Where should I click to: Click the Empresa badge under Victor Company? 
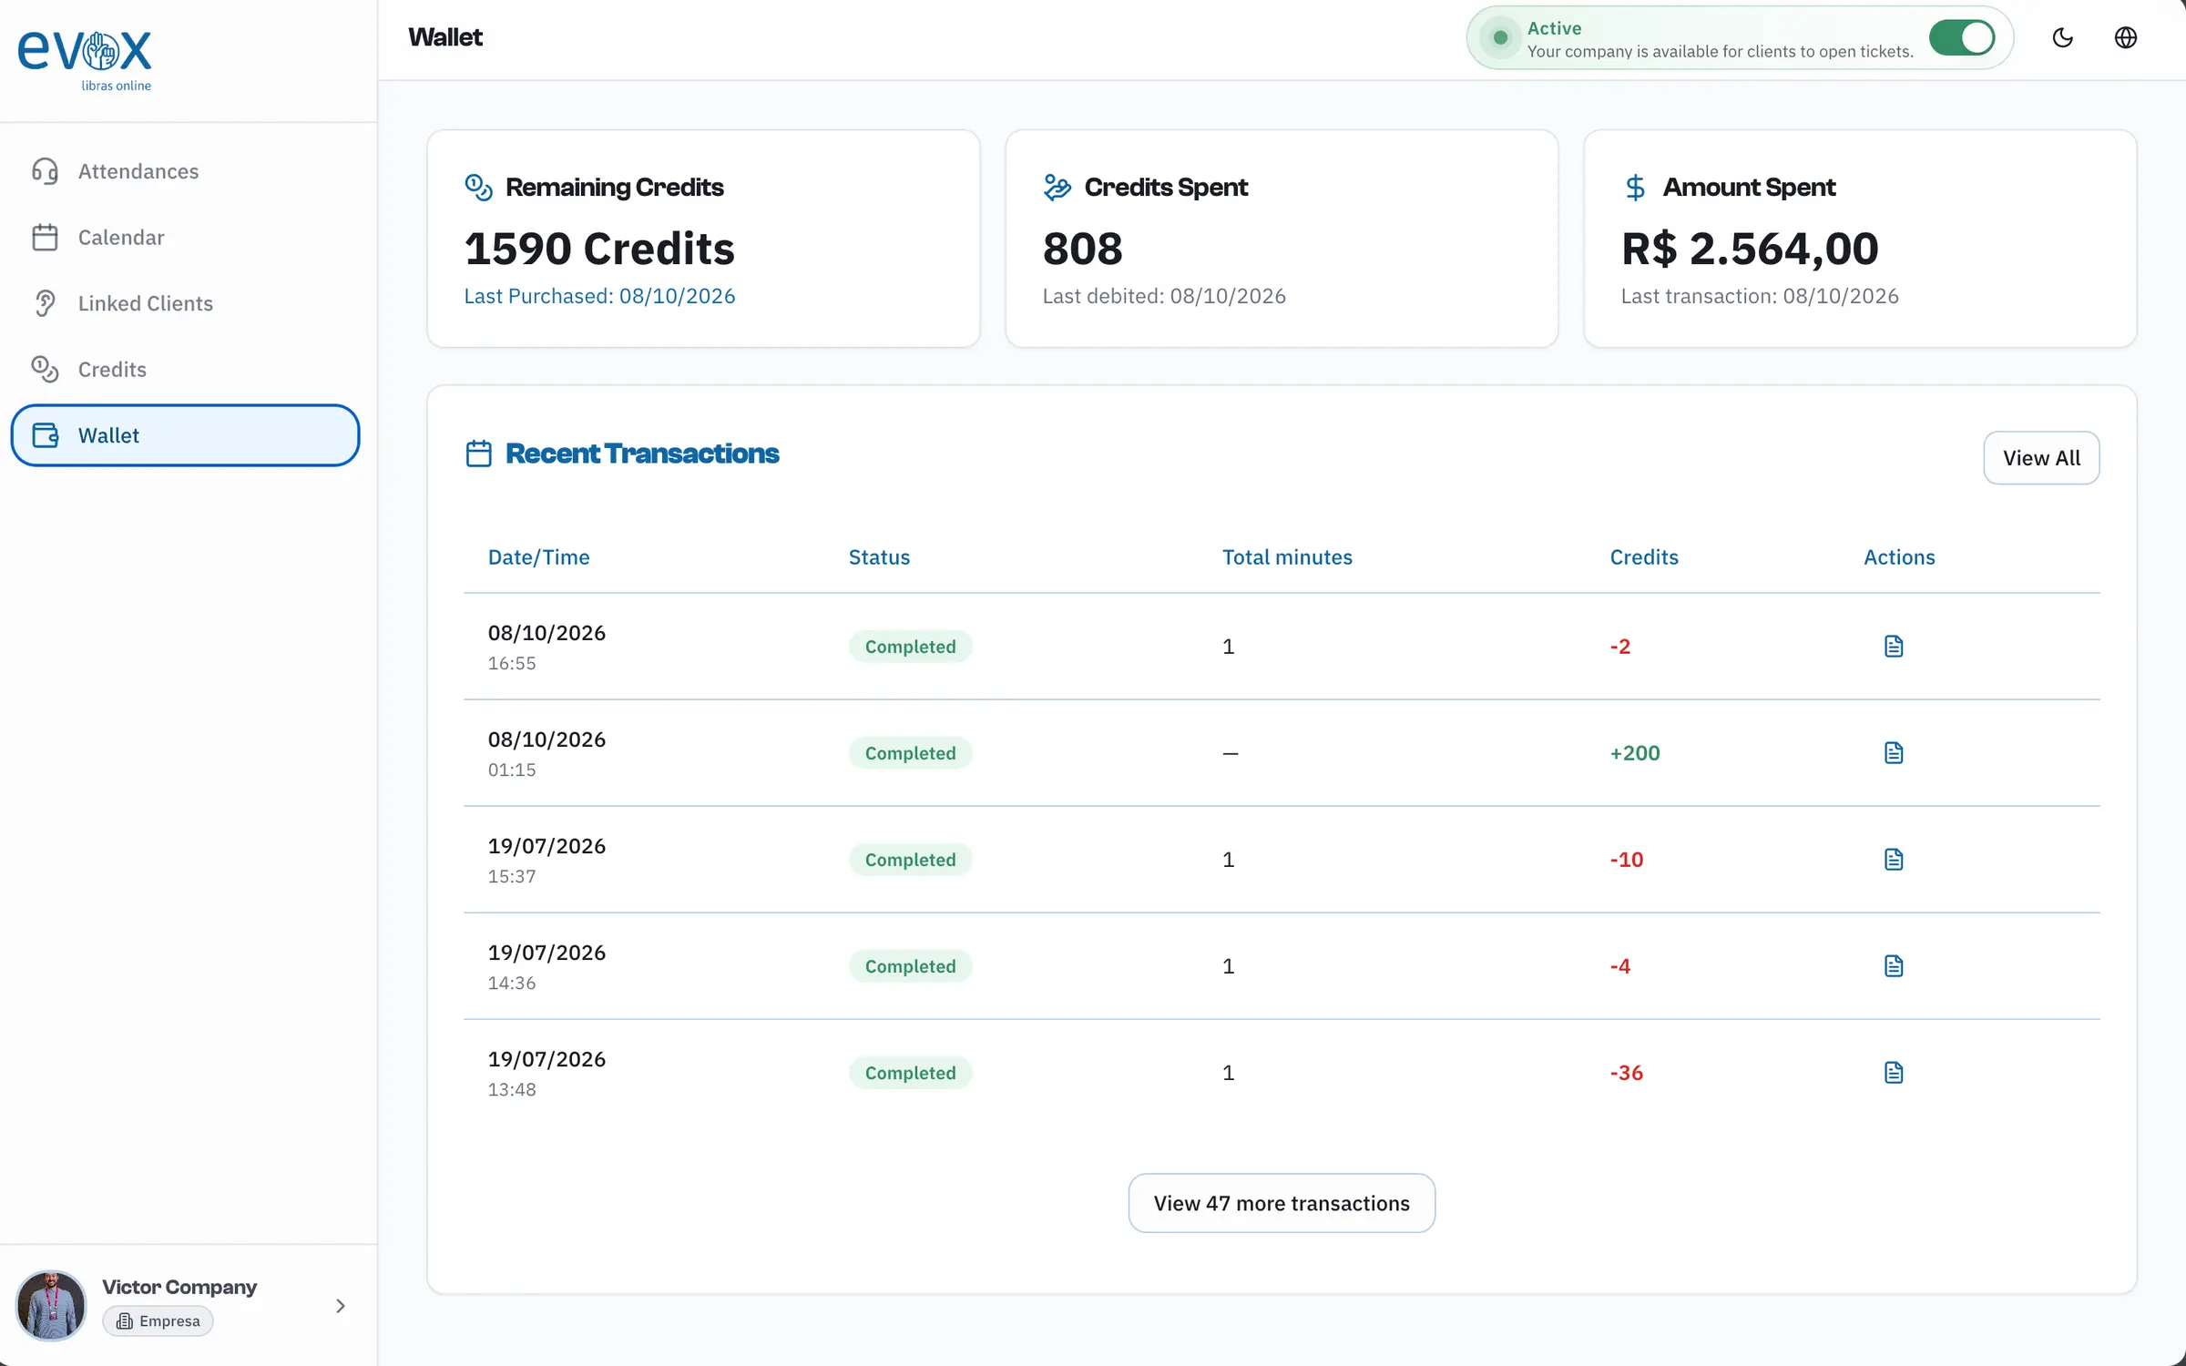click(158, 1321)
